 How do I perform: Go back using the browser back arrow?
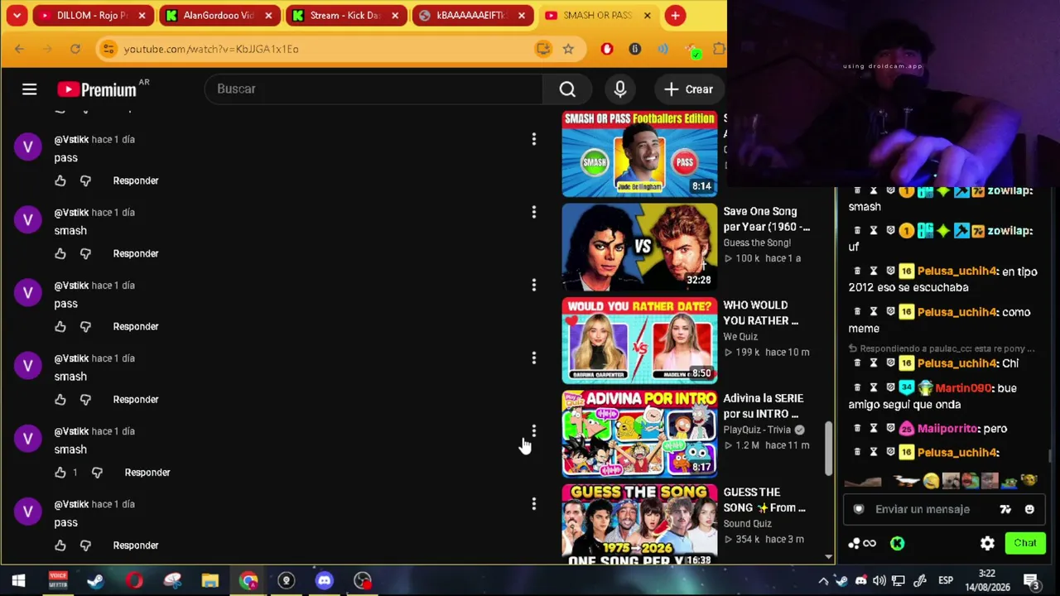tap(20, 49)
